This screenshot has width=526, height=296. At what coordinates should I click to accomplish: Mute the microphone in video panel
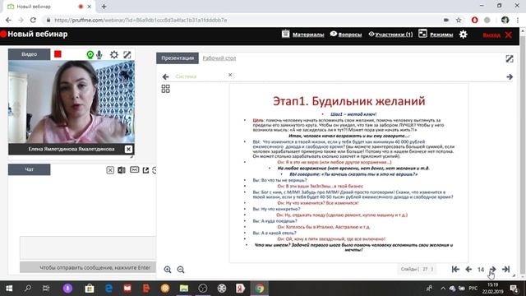(99, 55)
